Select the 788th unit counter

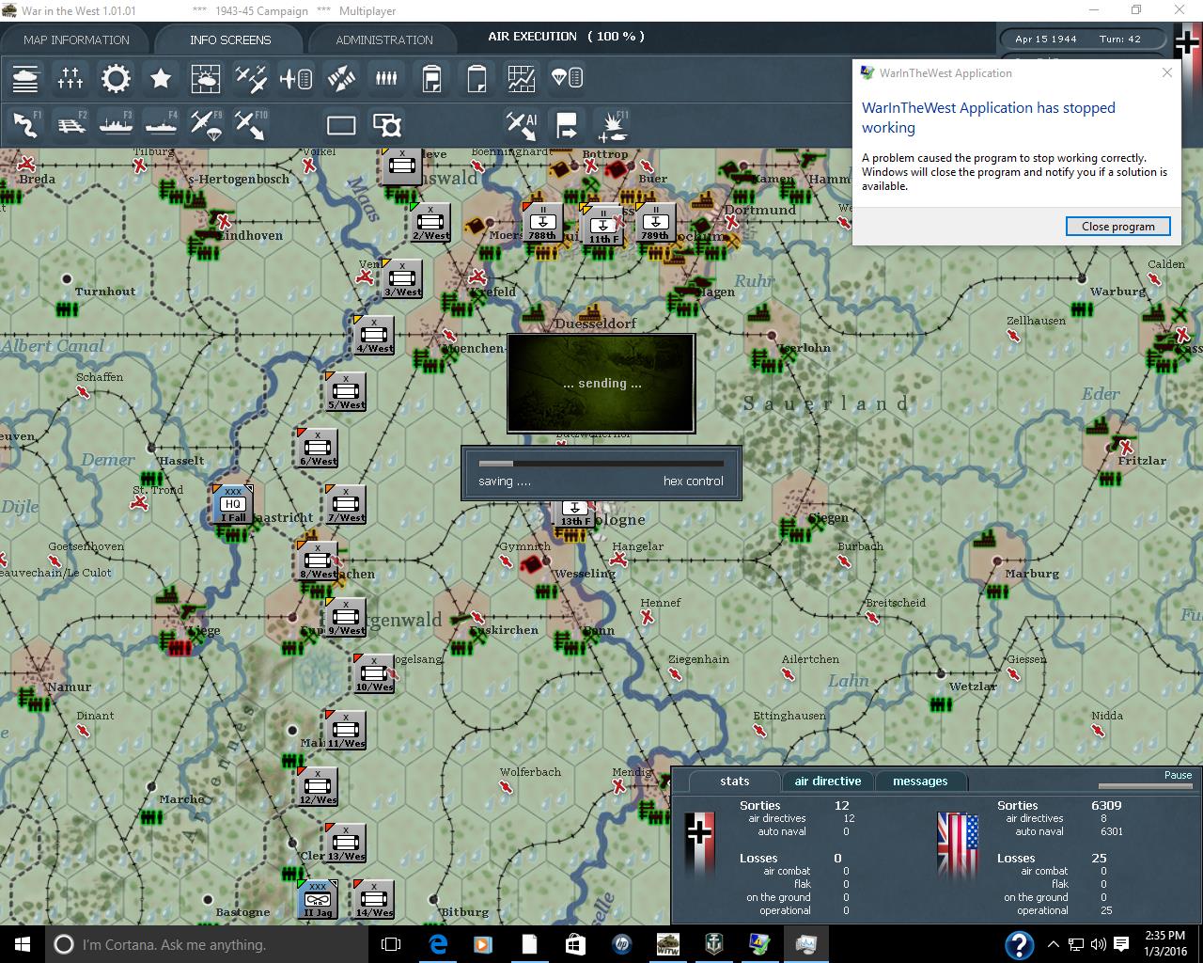click(542, 222)
